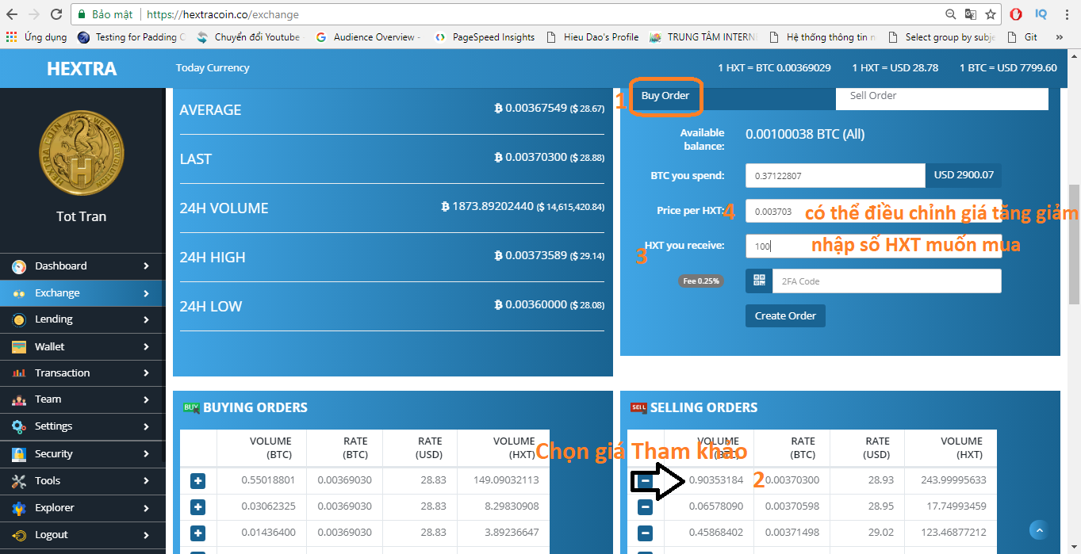Screen dimensions: 1081x554
Task: Select the Buy Order tab
Action: point(665,96)
